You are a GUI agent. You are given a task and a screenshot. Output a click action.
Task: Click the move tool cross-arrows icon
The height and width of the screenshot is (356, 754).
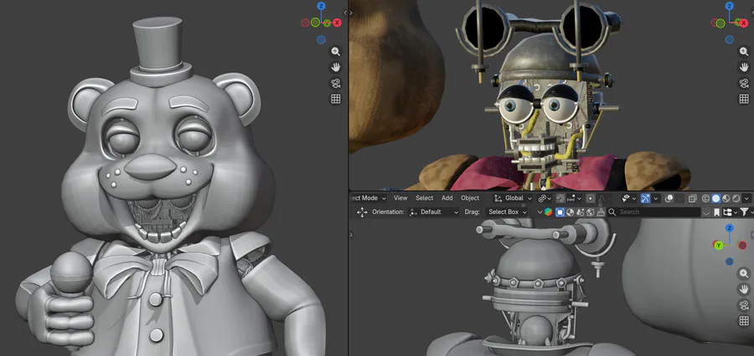coord(362,211)
